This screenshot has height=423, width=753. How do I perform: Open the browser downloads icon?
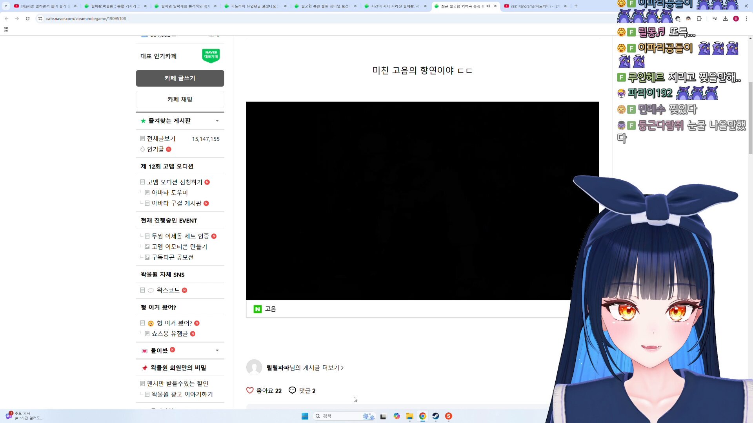point(725,18)
